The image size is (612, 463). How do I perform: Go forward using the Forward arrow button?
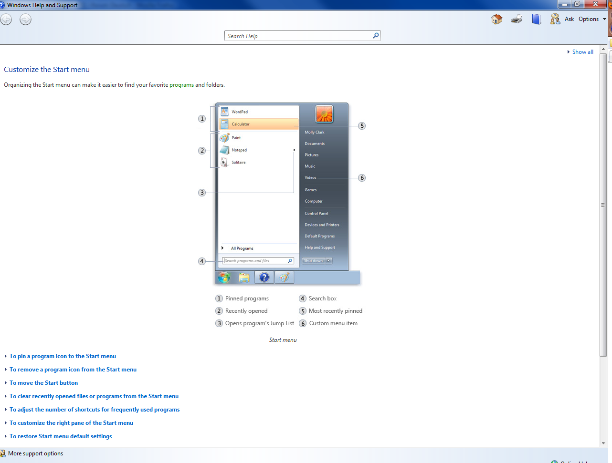click(25, 20)
